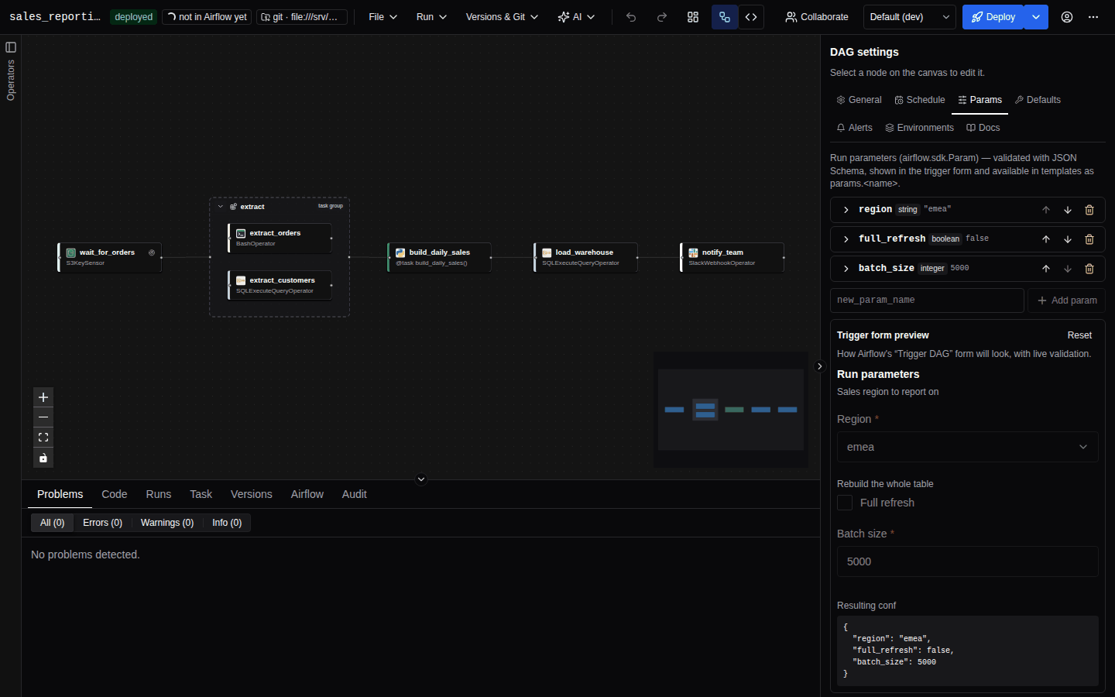This screenshot has width=1115, height=697.
Task: Switch to the graph canvas view icon
Action: pyautogui.click(x=725, y=17)
